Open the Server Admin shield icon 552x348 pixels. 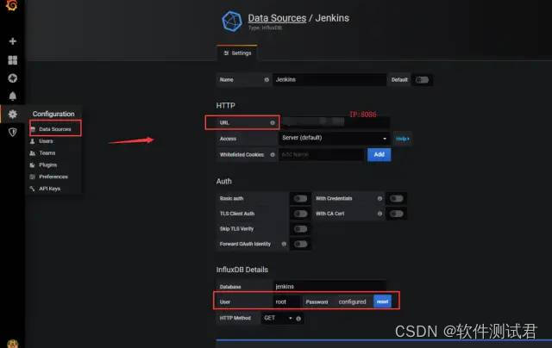tap(13, 132)
